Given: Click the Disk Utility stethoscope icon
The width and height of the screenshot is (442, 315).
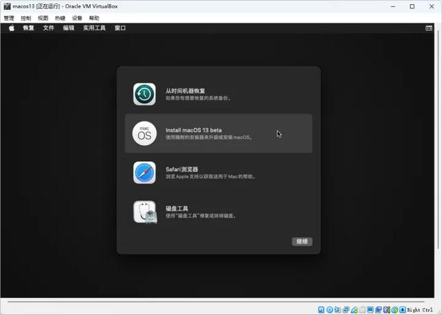Looking at the screenshot, I should [145, 212].
